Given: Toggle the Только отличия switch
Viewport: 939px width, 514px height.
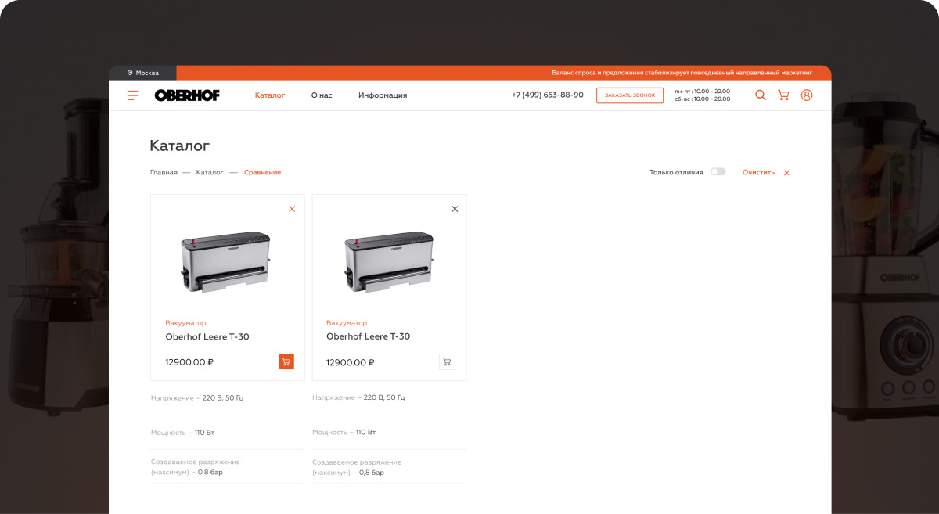Looking at the screenshot, I should point(718,172).
